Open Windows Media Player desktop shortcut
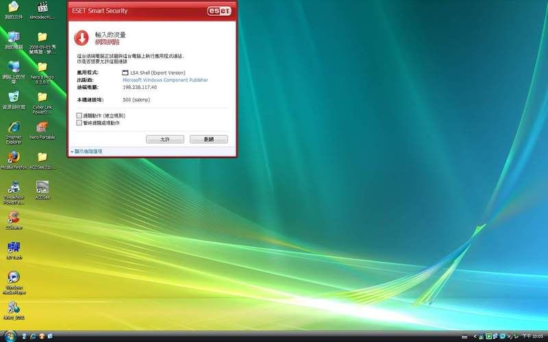The image size is (548, 342). [13, 278]
